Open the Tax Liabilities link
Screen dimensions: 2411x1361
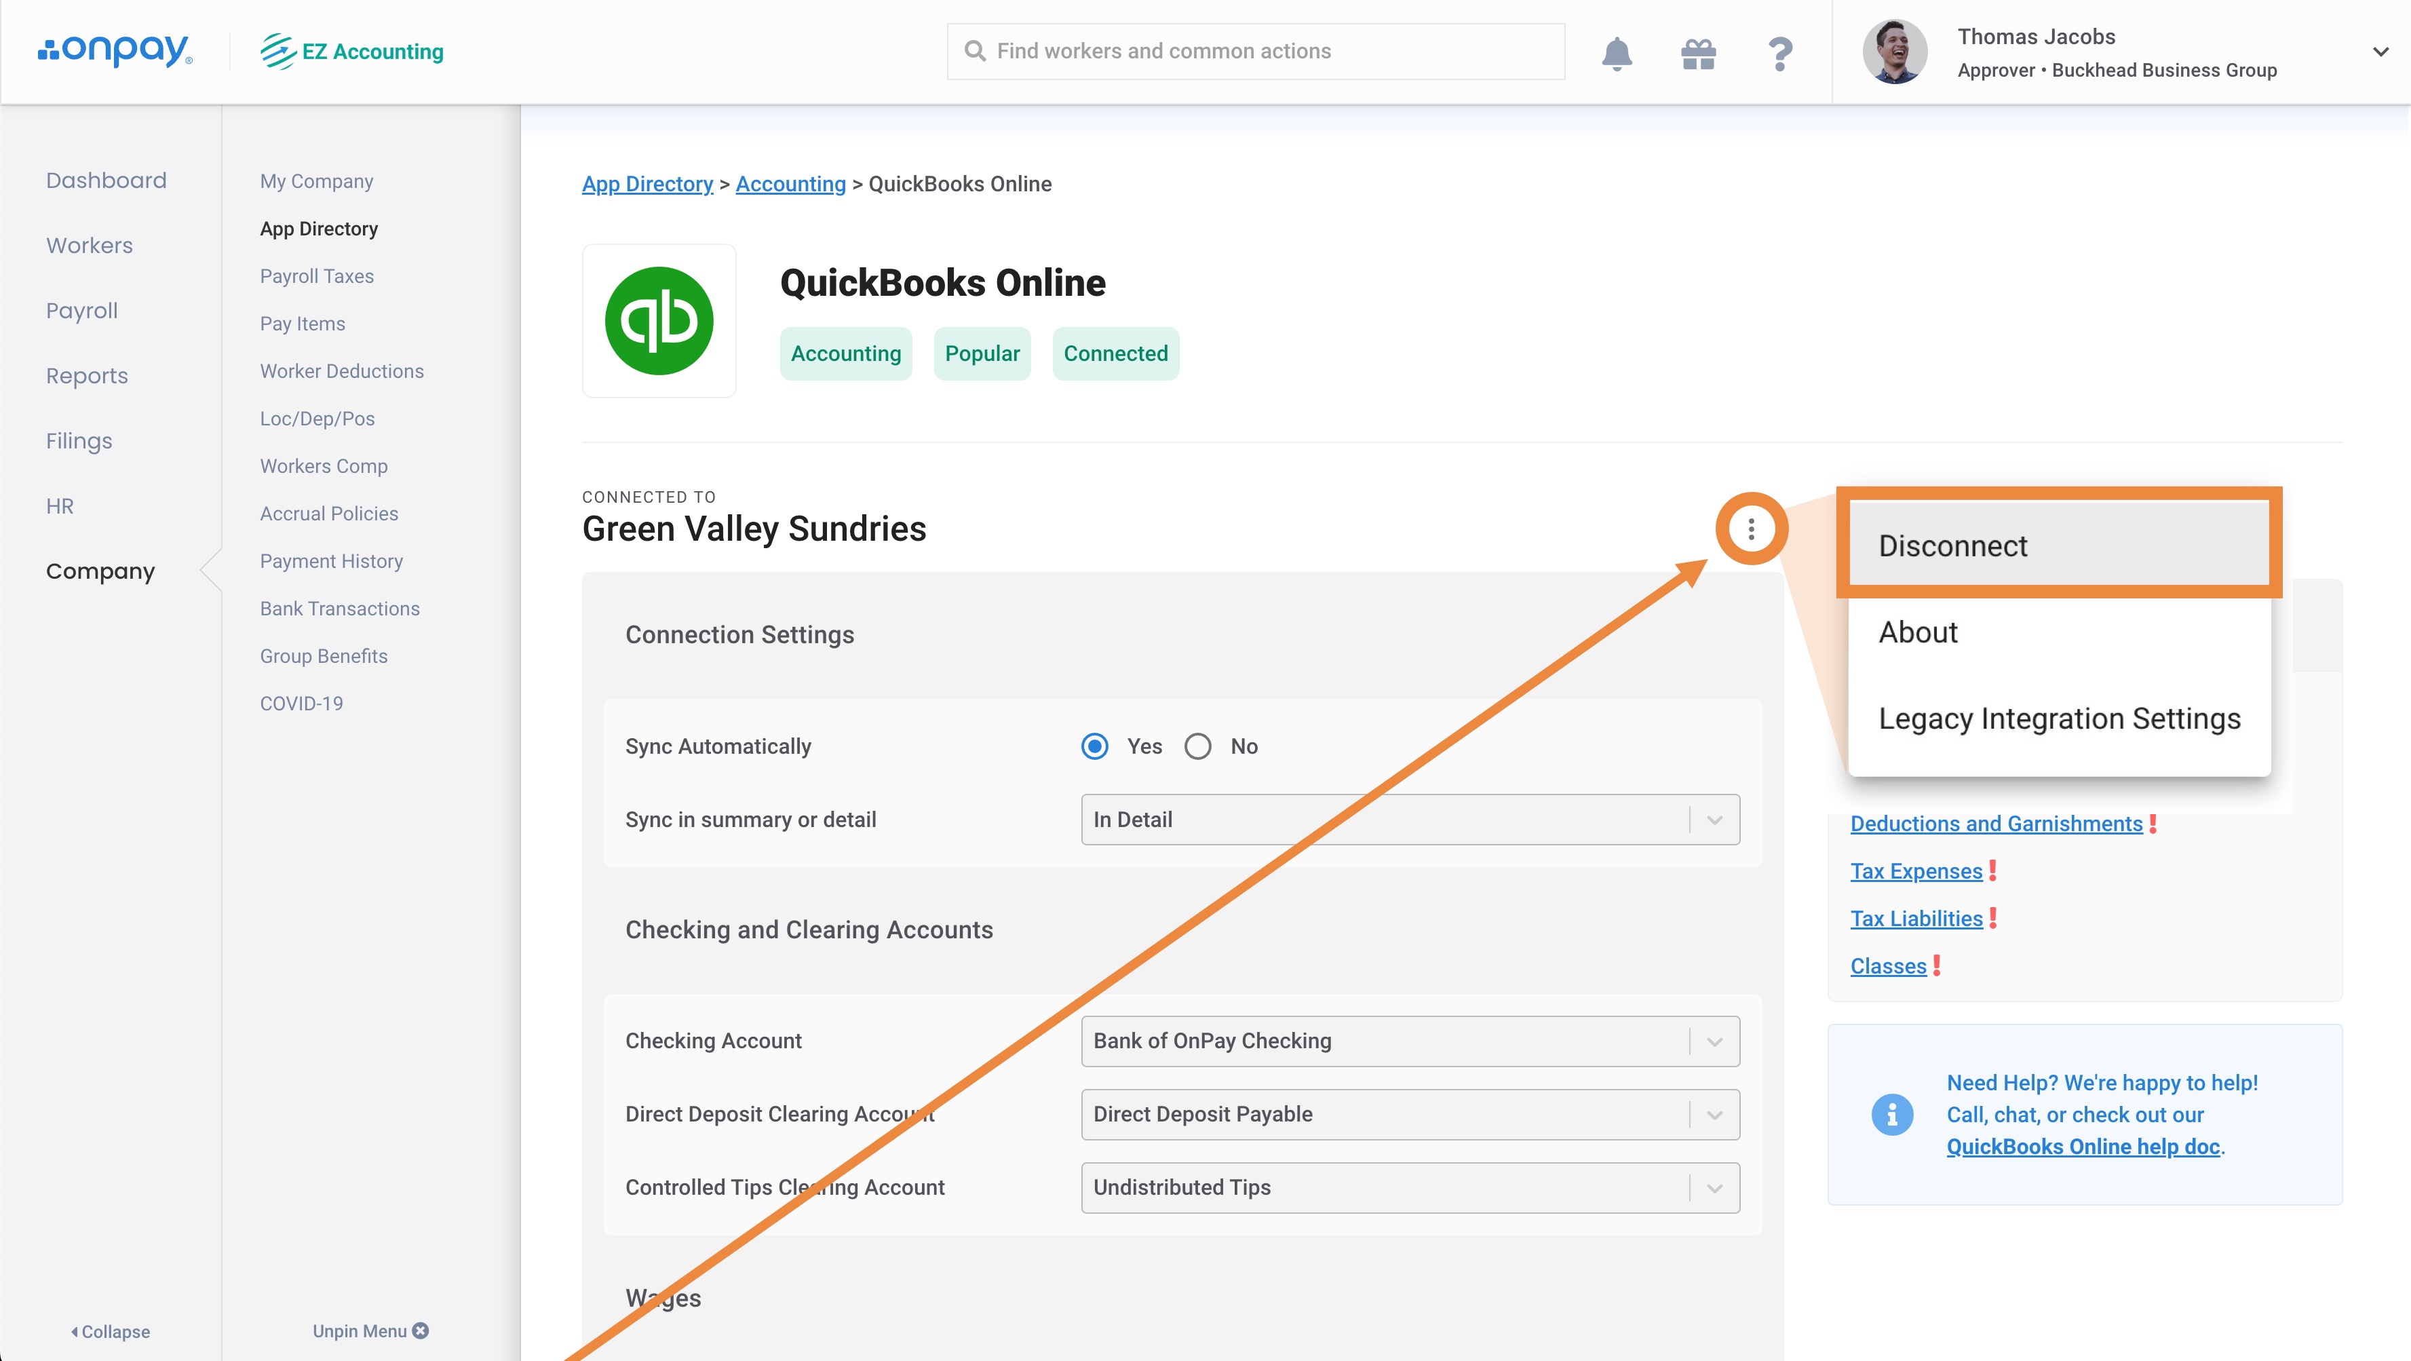(x=1916, y=919)
